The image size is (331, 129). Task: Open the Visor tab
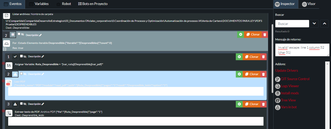point(309,4)
